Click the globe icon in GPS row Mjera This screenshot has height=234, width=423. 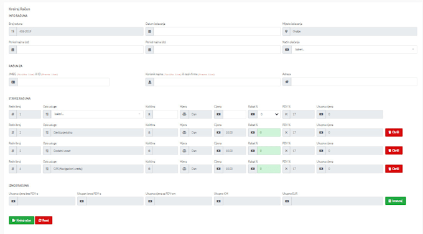[x=184, y=169]
